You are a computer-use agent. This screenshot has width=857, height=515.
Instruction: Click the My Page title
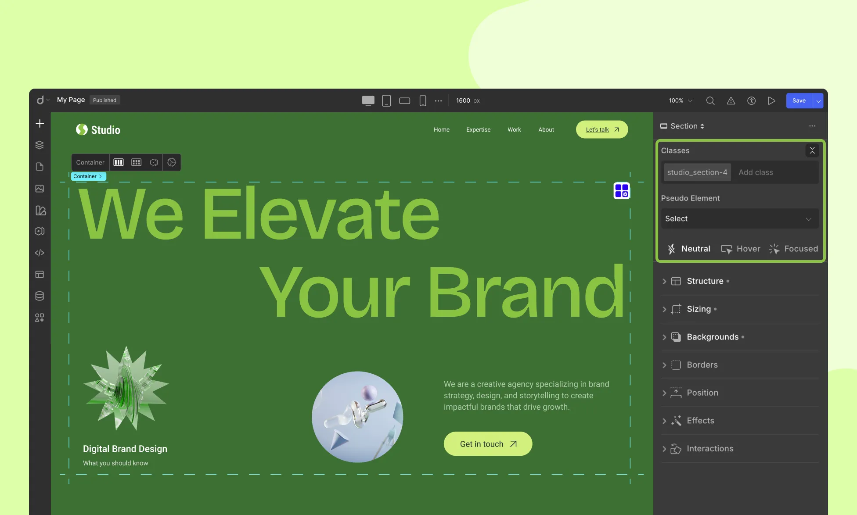point(71,100)
